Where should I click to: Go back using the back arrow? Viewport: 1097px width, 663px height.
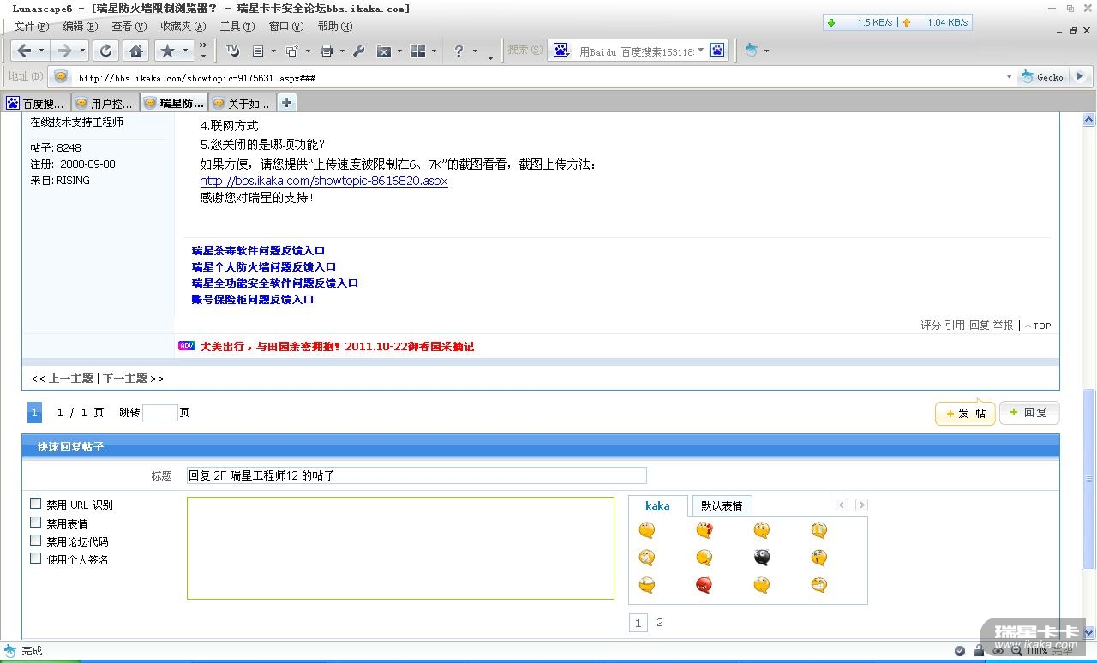click(x=24, y=51)
